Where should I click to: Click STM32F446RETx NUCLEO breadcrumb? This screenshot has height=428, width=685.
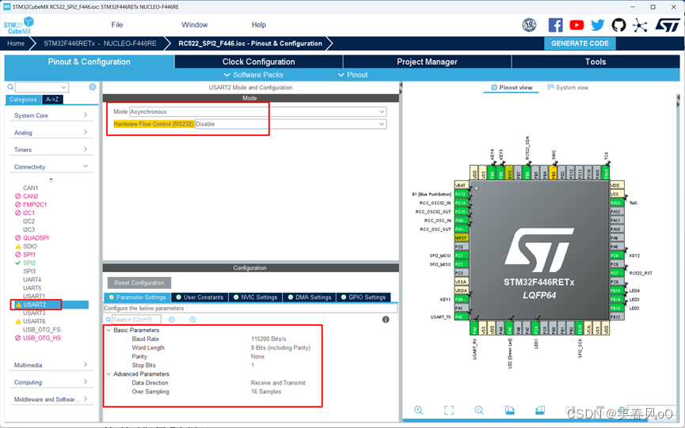pos(100,44)
